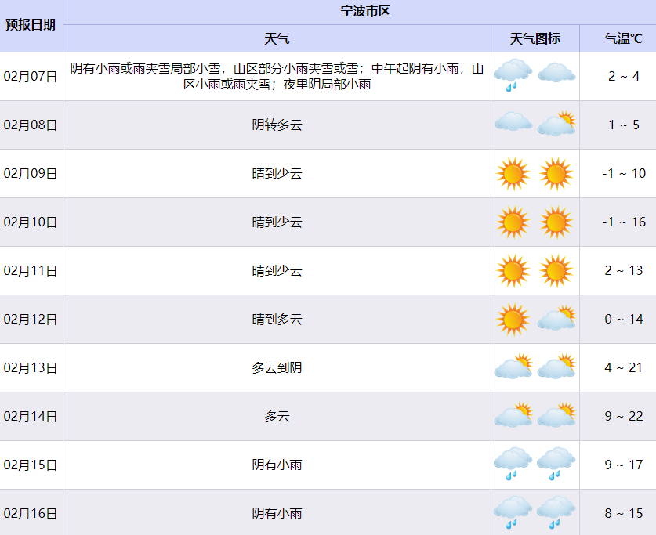This screenshot has height=535, width=656.
Task: Click the plain cloud icon for 02月08日
Action: [513, 122]
